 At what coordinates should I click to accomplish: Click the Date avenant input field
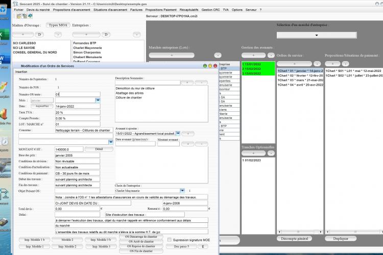click(x=135, y=144)
